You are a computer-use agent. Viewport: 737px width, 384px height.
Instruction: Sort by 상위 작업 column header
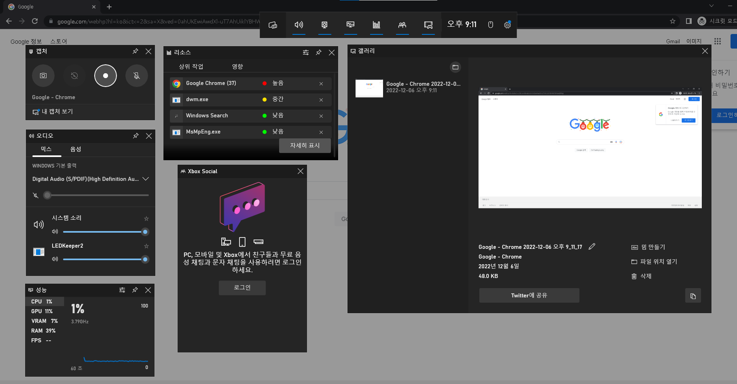point(191,66)
